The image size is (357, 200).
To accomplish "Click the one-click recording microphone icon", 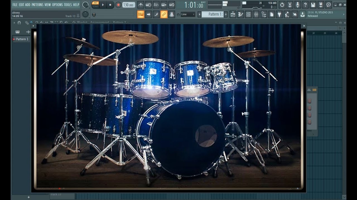I will point(298,5).
